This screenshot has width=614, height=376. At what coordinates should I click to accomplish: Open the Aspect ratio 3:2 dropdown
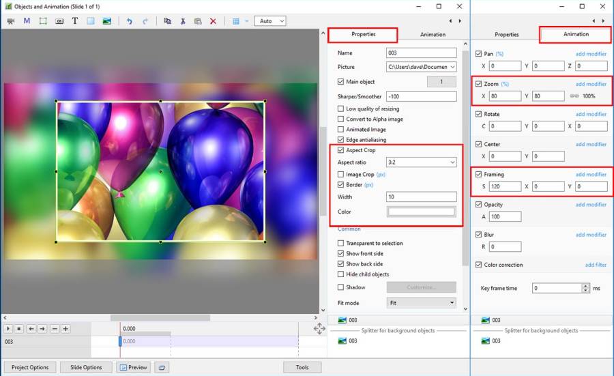click(x=421, y=162)
